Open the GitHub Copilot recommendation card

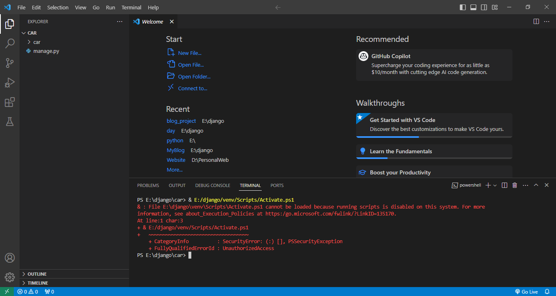point(434,65)
